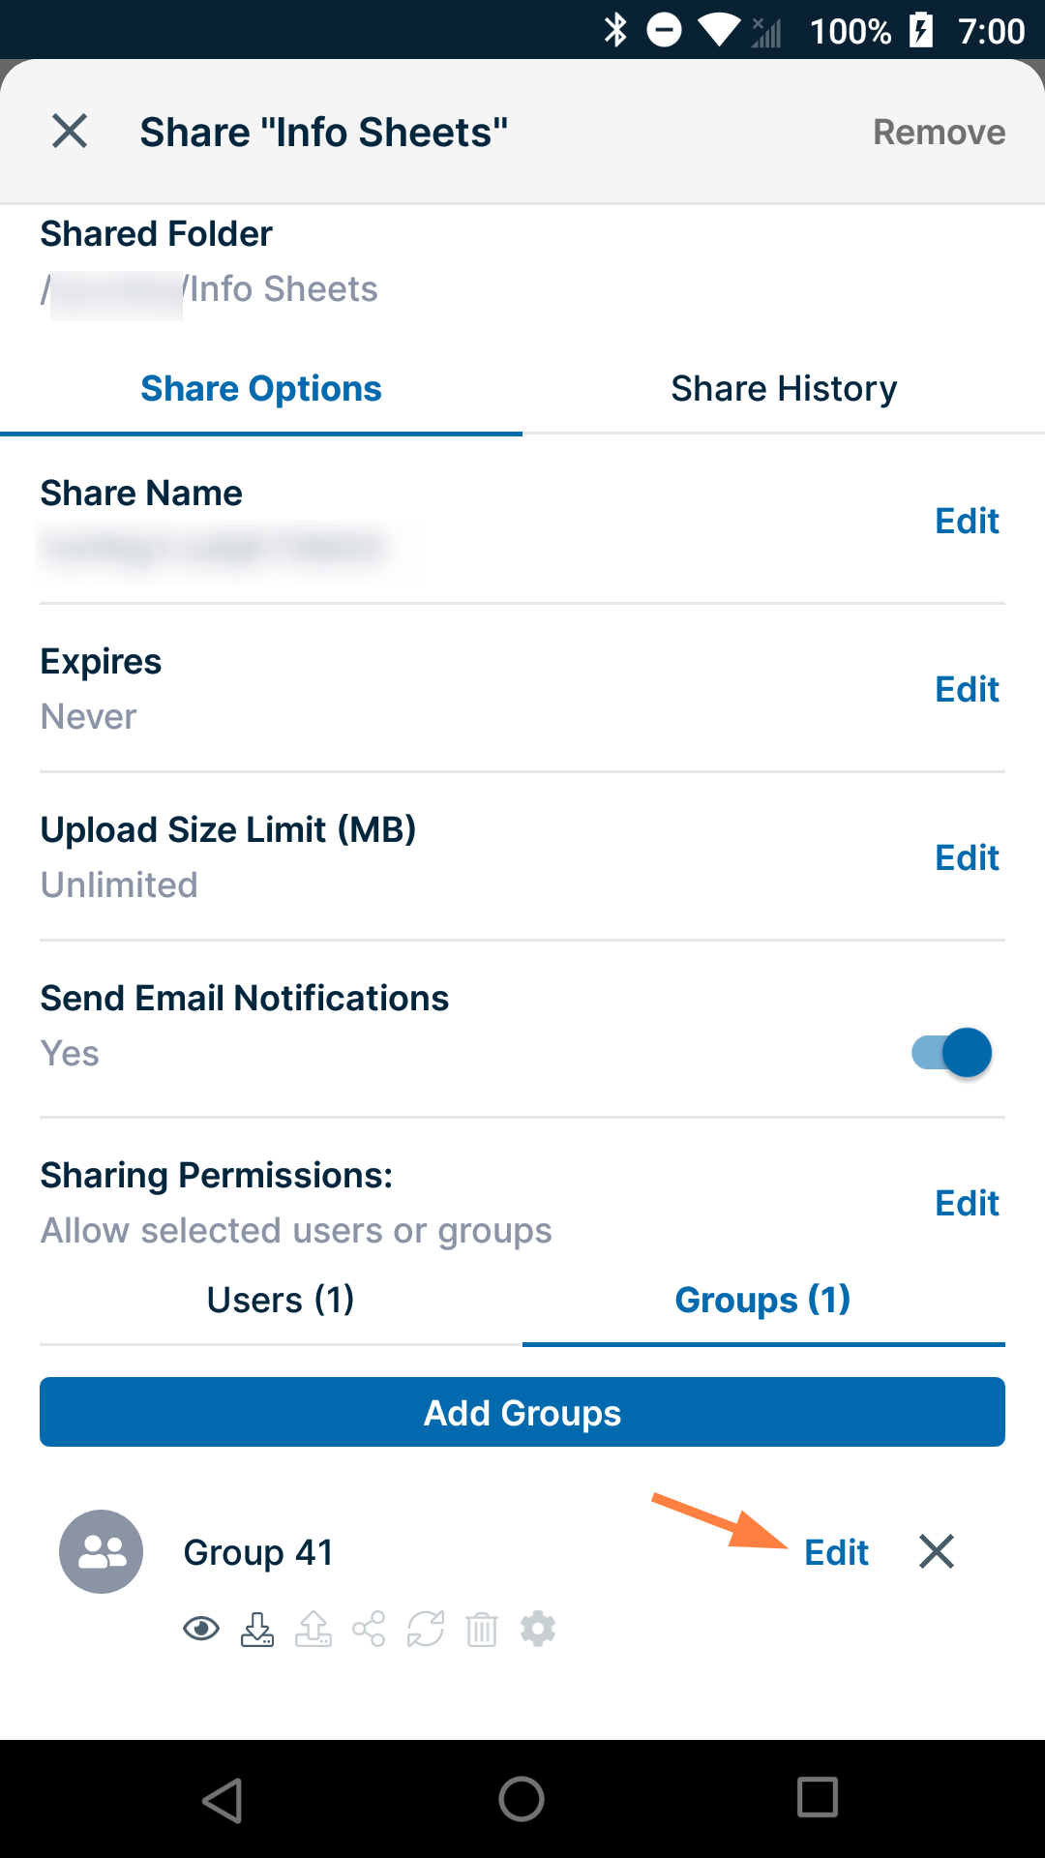The image size is (1045, 1858).
Task: Open the Users (1) tab
Action: [x=281, y=1300]
